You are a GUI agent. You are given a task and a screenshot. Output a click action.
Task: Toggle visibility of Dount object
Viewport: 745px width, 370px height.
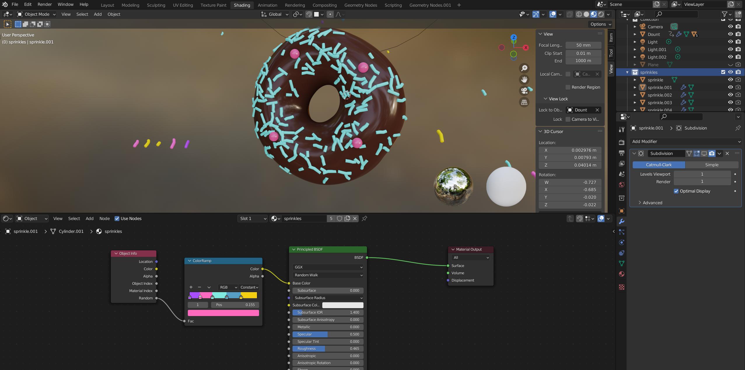pyautogui.click(x=730, y=34)
